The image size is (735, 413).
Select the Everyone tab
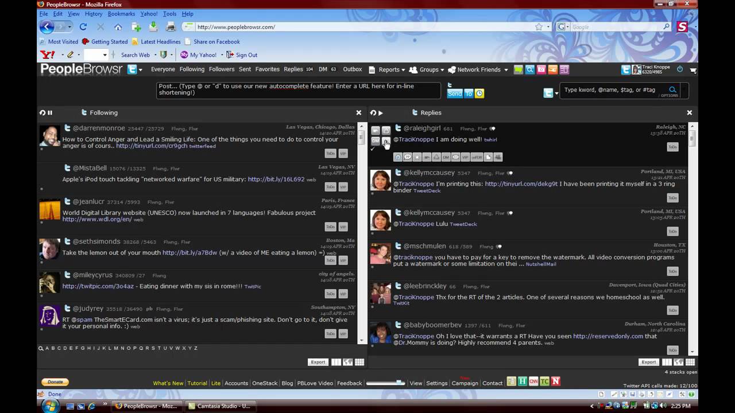point(163,69)
